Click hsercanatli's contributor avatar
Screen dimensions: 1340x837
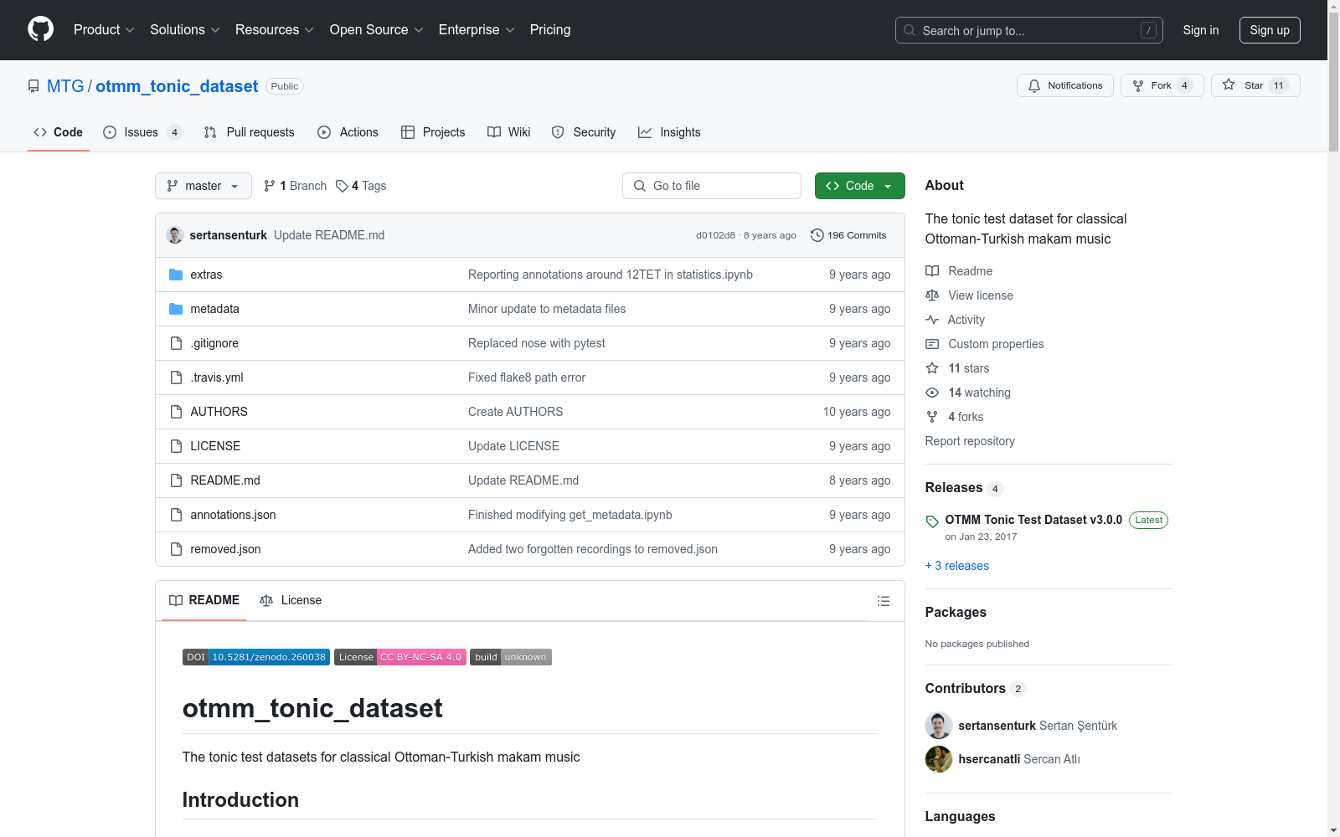939,759
